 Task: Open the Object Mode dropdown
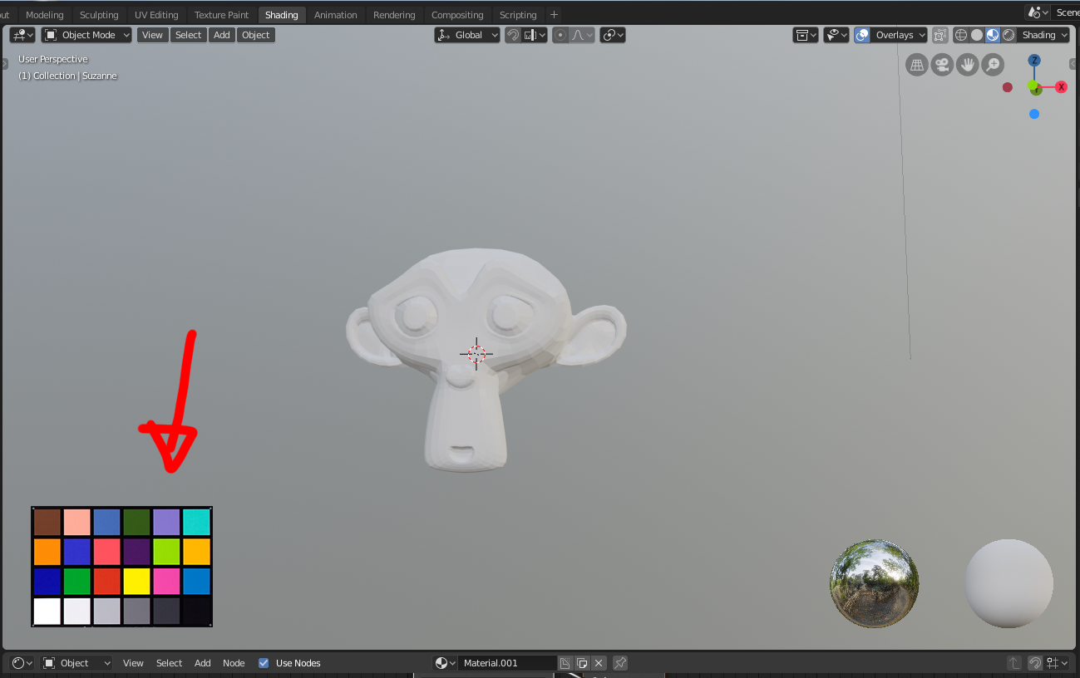pos(86,35)
